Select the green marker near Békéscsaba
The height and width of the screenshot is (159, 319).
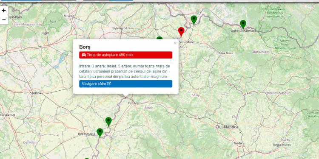(100, 133)
